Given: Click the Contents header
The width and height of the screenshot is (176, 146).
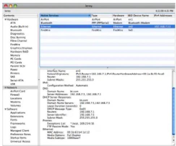Looking at the screenshot, I should (x=20, y=16).
